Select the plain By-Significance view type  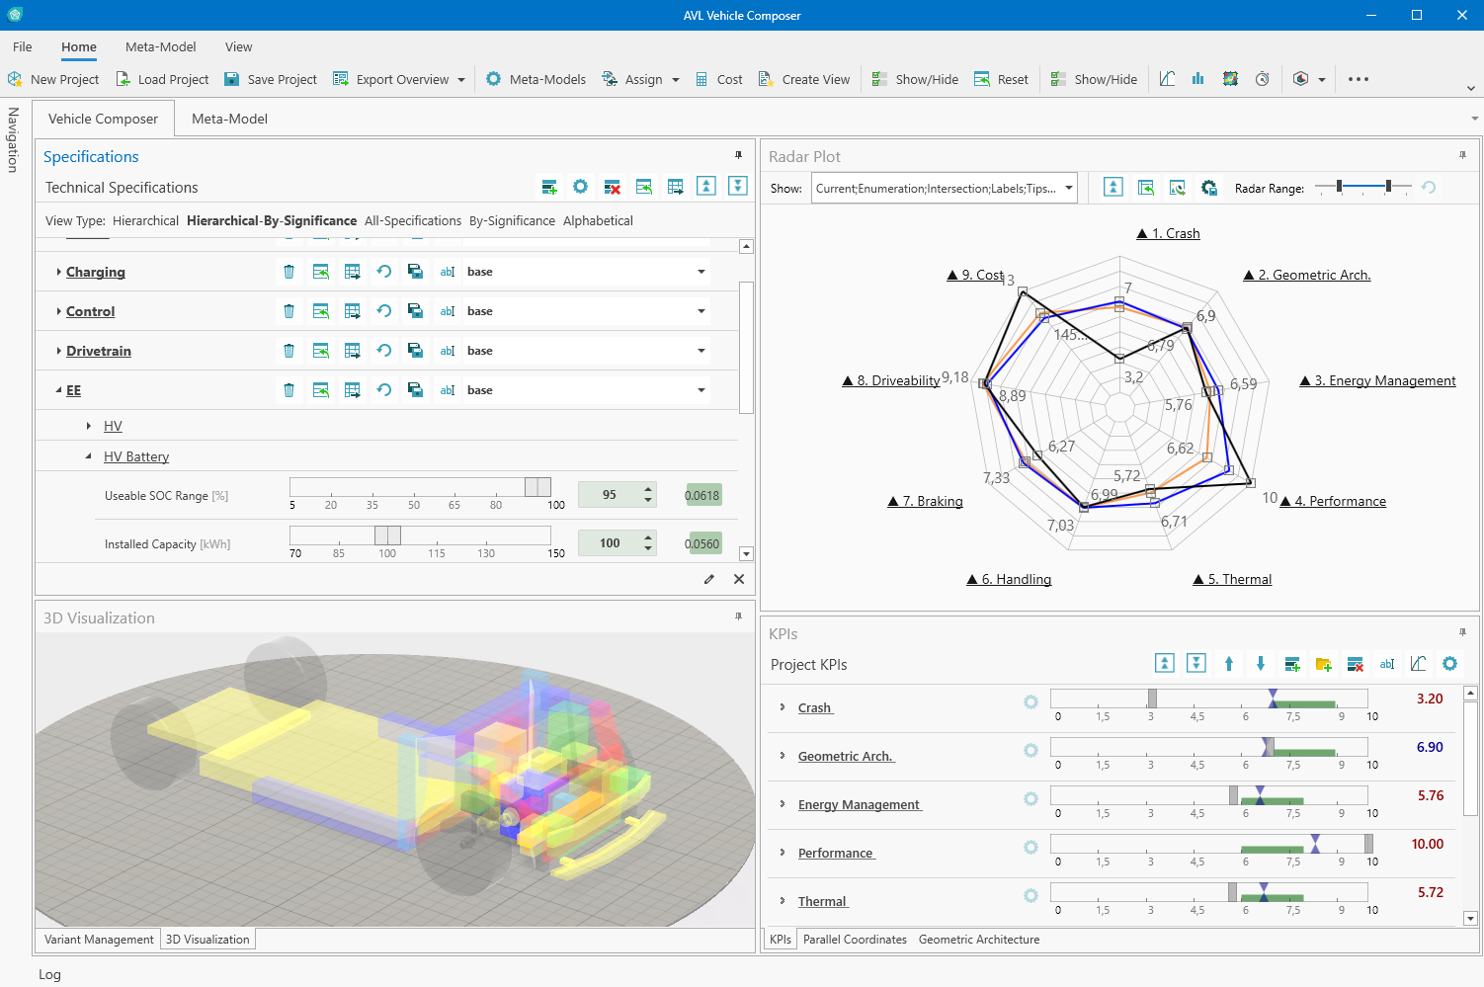tap(512, 220)
